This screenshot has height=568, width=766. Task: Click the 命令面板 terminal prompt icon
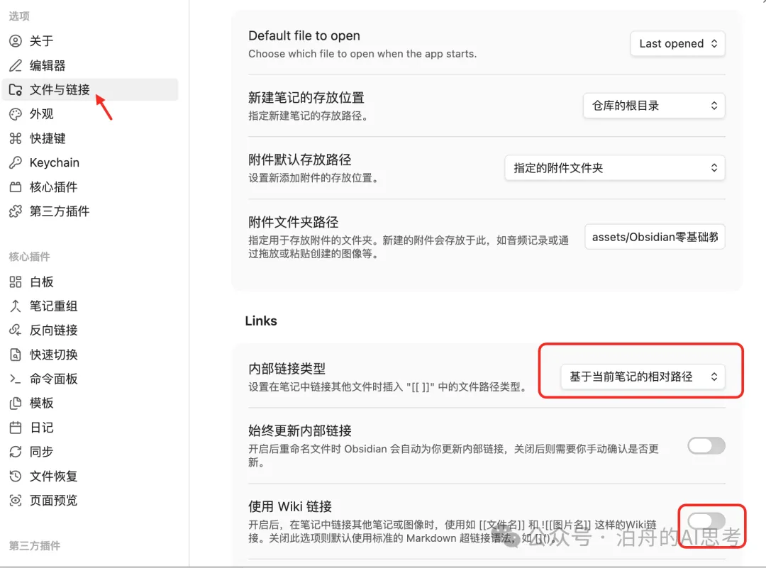click(x=16, y=379)
